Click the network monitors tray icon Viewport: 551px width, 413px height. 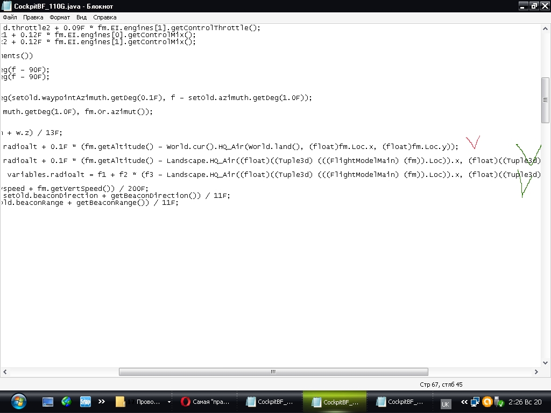click(475, 401)
